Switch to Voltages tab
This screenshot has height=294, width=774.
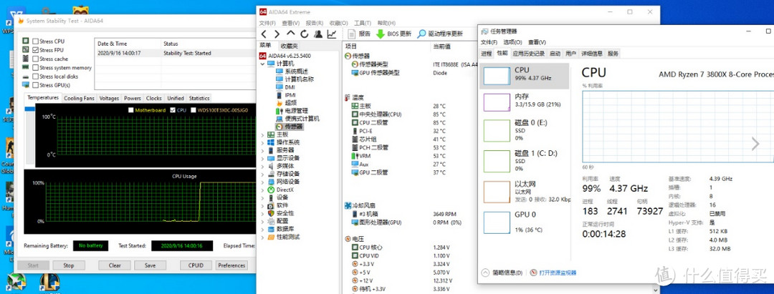[x=109, y=98]
